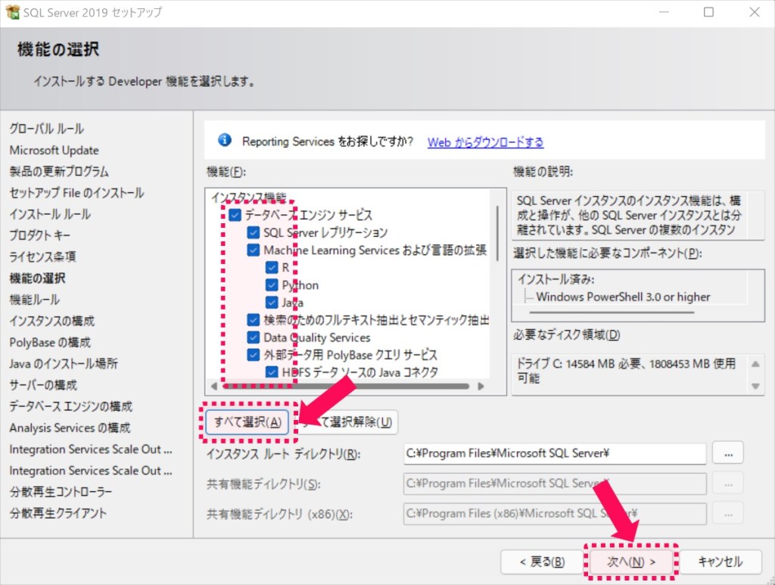Image resolution: width=775 pixels, height=585 pixels.
Task: Select プロダクト キー in the step list
Action: pyautogui.click(x=39, y=235)
